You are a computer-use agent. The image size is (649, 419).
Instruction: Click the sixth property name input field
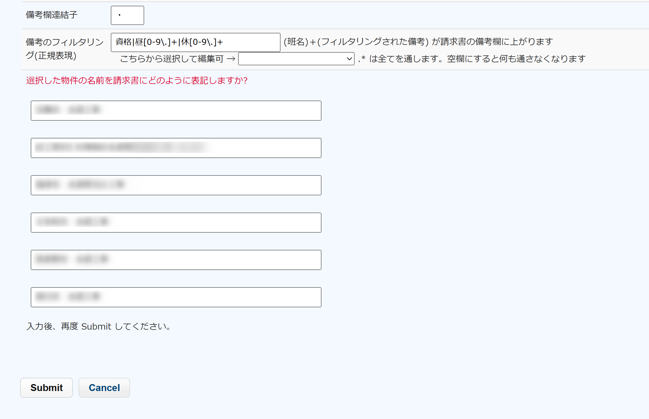tap(176, 297)
